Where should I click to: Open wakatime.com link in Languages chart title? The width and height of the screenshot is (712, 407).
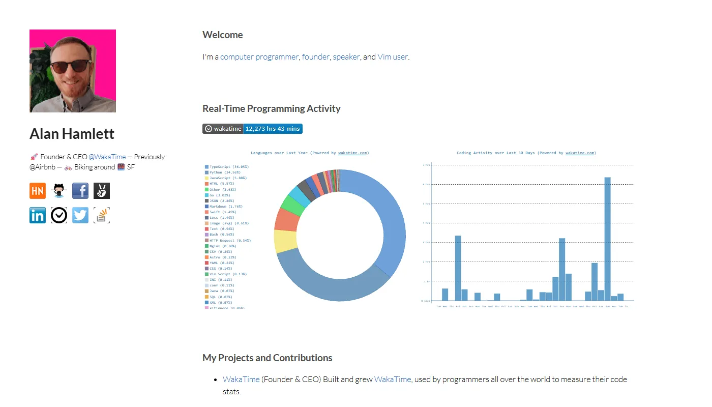pyautogui.click(x=352, y=153)
